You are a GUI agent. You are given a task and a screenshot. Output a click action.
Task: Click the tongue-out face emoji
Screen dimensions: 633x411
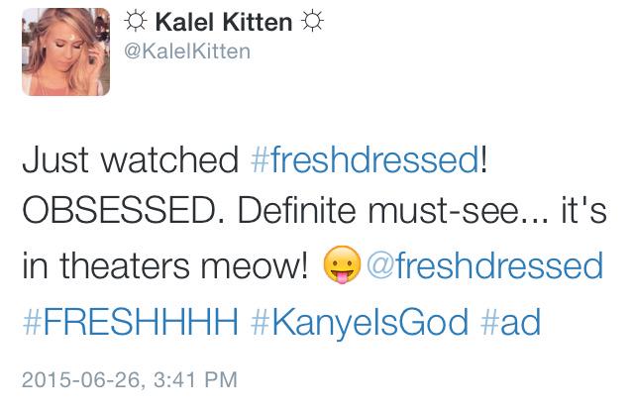(342, 265)
